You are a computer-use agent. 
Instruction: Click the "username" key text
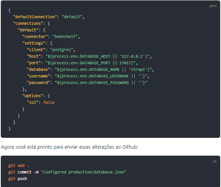pyautogui.click(x=38, y=76)
